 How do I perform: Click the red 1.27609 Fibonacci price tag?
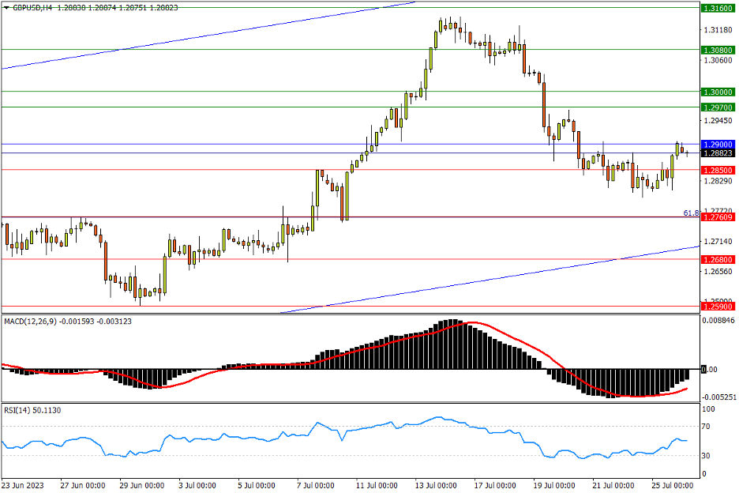718,217
